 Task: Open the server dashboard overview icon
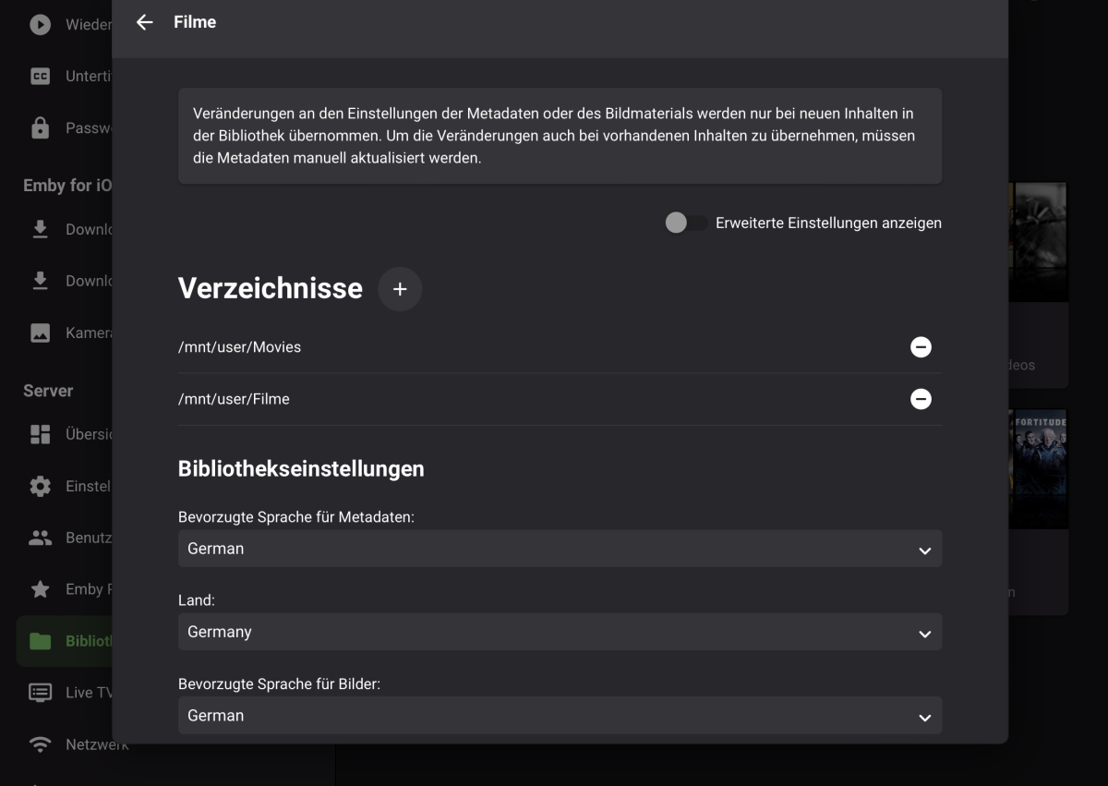[x=41, y=434]
